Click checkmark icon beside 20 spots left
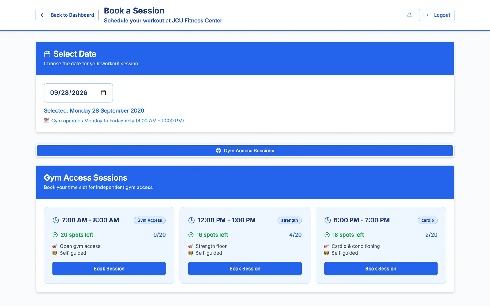The image size is (490, 306). coord(55,235)
